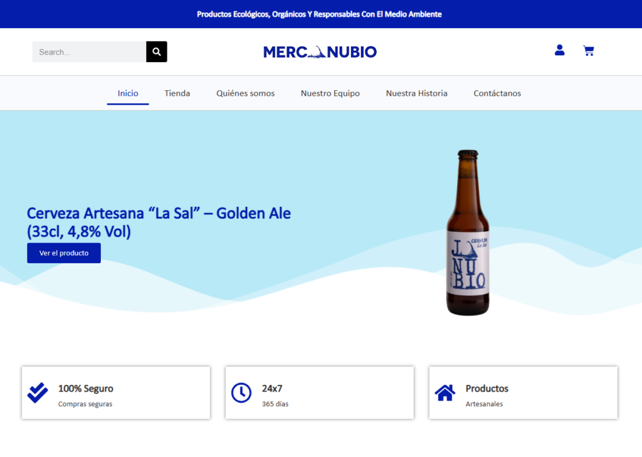642x457 pixels.
Task: Go to the Inicio menu item
Action: click(x=128, y=93)
